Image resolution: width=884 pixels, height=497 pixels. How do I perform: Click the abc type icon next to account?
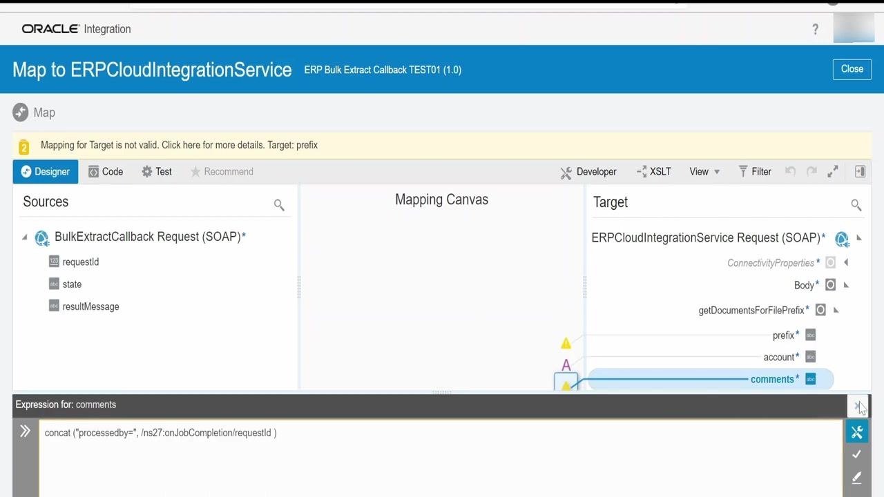coord(811,357)
